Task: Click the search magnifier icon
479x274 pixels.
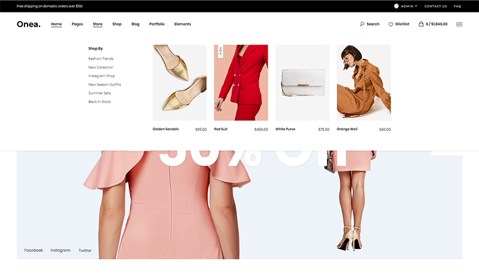Action: (362, 25)
